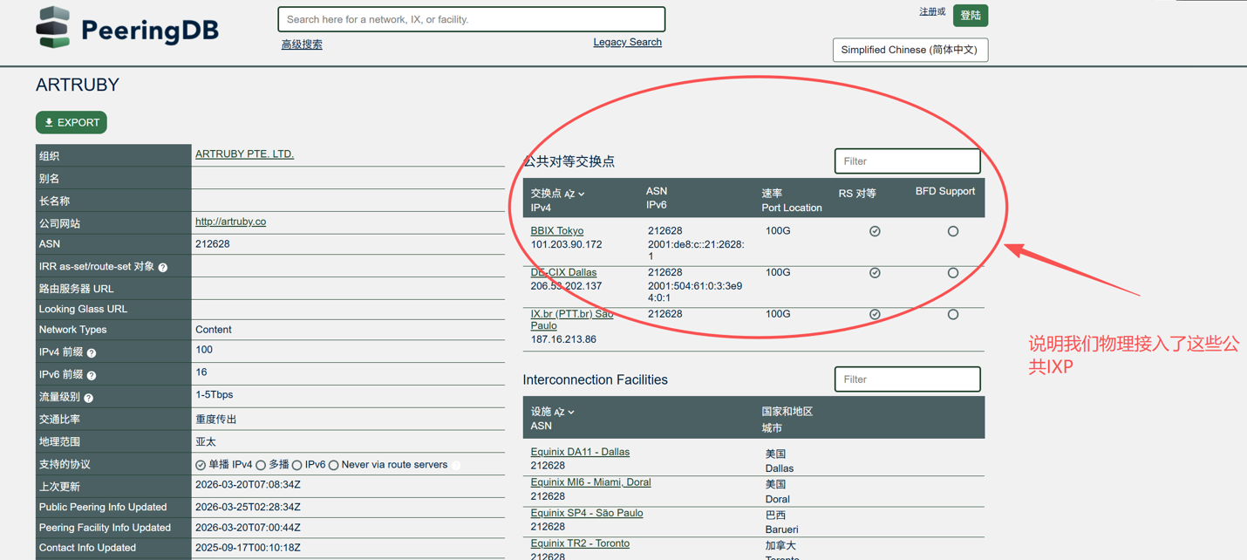Click help icon next to IRR as-set/route-set

pyautogui.click(x=163, y=268)
